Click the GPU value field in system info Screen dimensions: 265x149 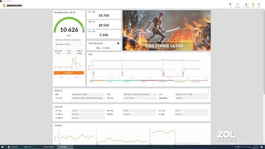point(88,94)
